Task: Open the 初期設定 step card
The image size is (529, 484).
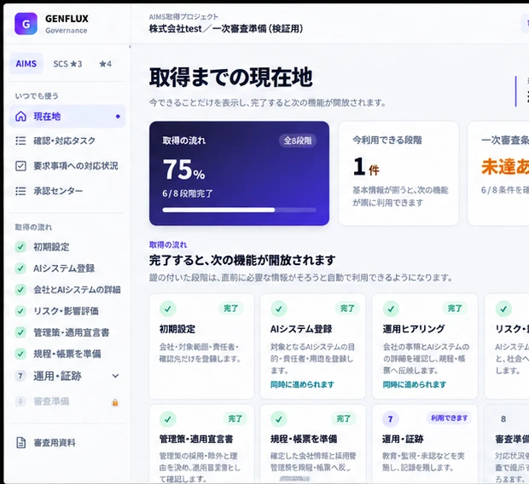Action: pyautogui.click(x=201, y=346)
